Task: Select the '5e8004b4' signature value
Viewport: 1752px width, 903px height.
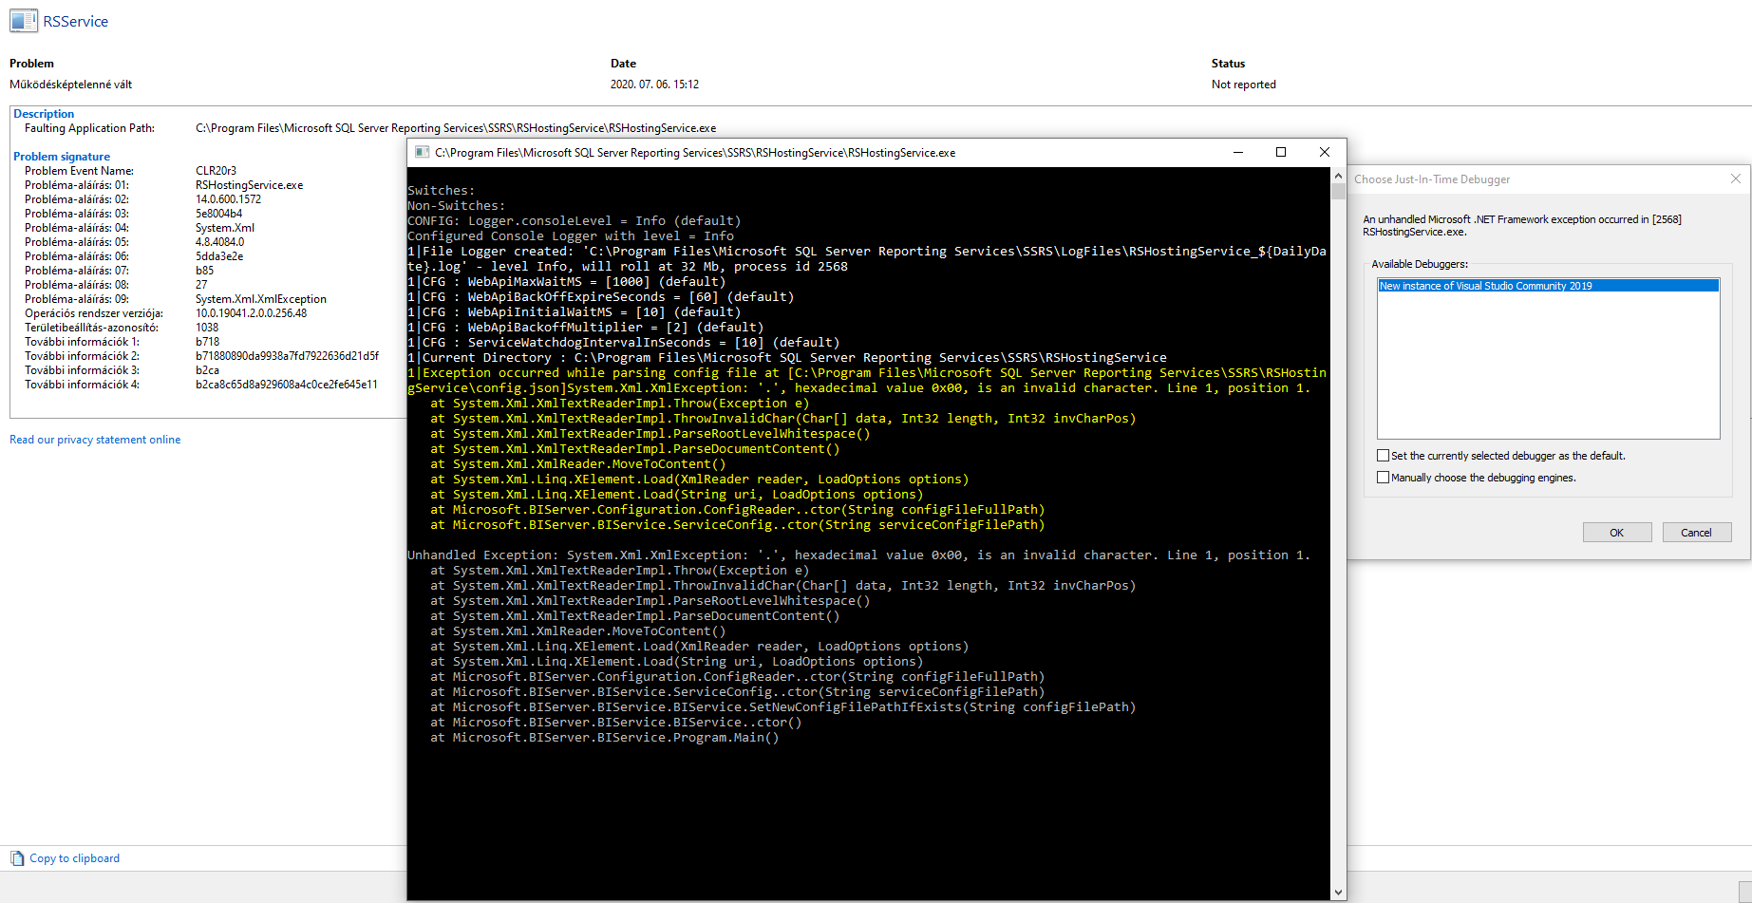Action: tap(218, 214)
